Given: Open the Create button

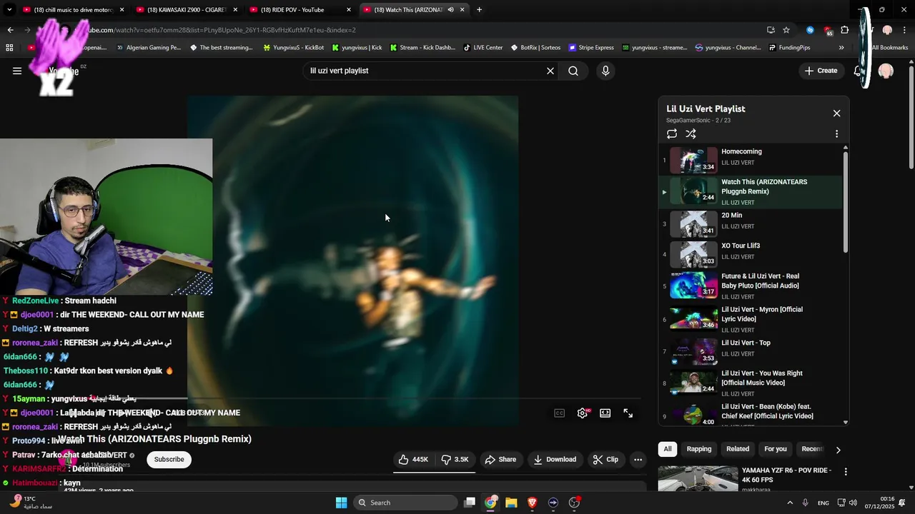Looking at the screenshot, I should 821,71.
